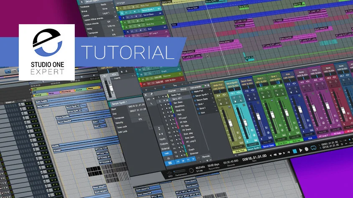This screenshot has height=198, width=353.
Task: Click the 48.0 kHz sample rate readout
Action: pyautogui.click(x=200, y=168)
